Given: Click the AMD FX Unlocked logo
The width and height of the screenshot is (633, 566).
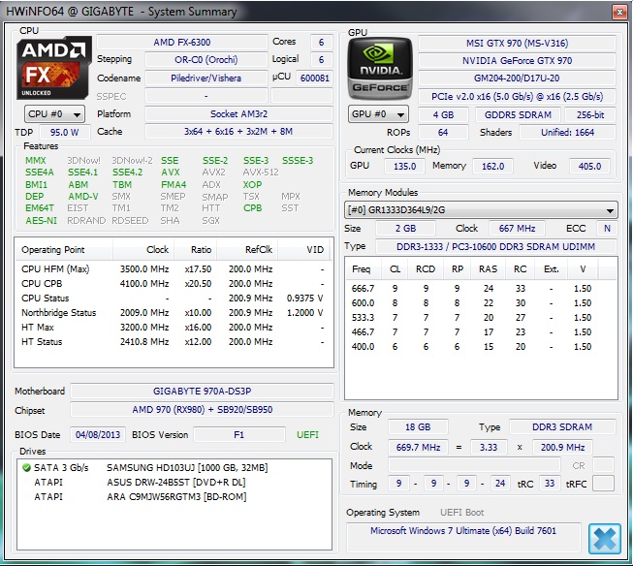Looking at the screenshot, I should [53, 68].
